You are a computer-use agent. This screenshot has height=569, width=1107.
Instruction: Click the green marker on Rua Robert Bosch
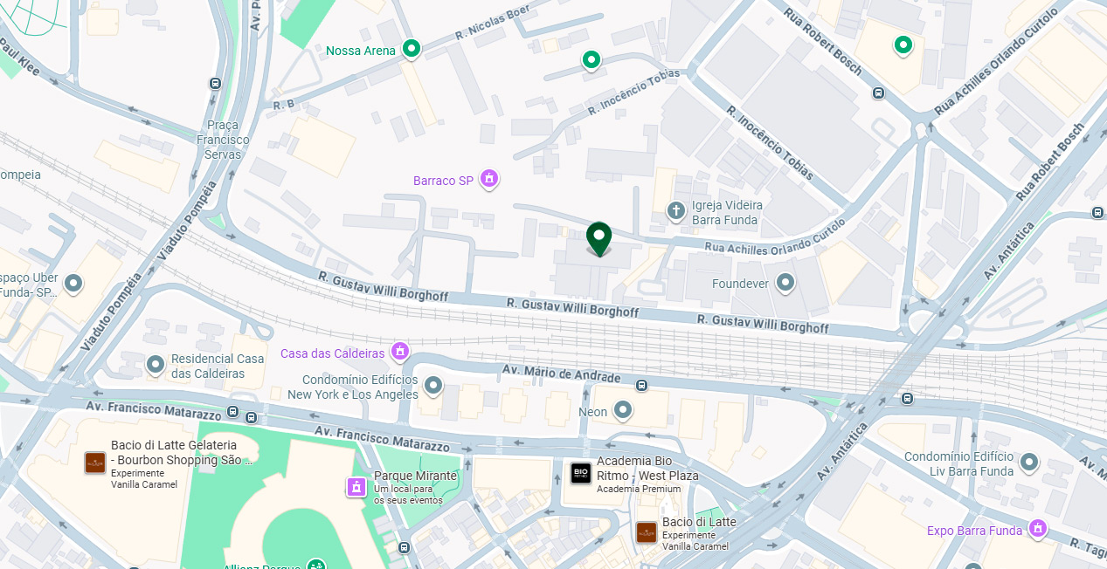(903, 45)
